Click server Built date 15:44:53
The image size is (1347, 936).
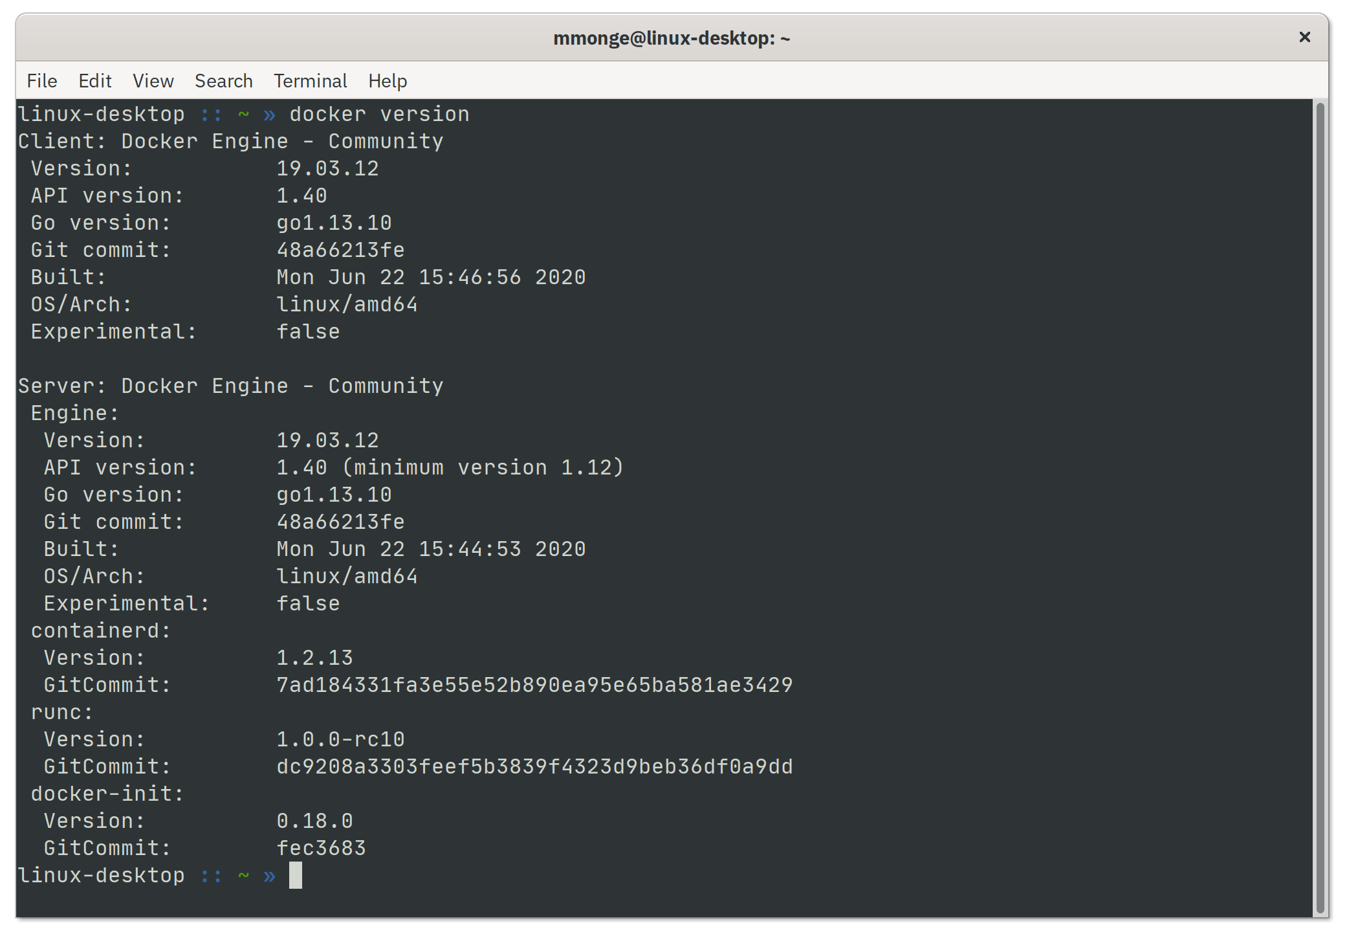pos(431,550)
